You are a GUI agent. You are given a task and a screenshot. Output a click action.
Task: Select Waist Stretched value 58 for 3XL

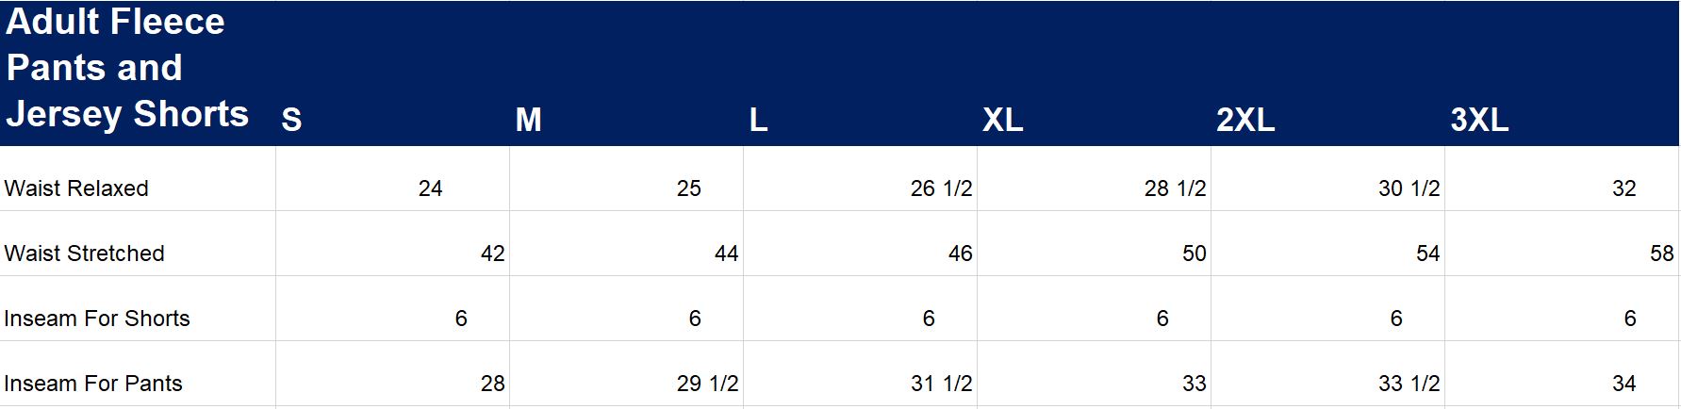tap(1661, 254)
